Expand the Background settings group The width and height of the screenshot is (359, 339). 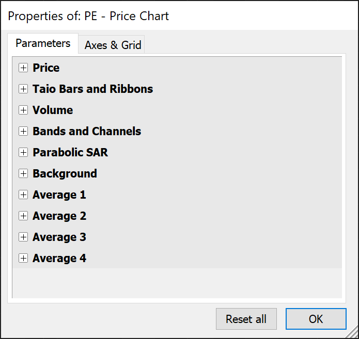click(x=23, y=173)
